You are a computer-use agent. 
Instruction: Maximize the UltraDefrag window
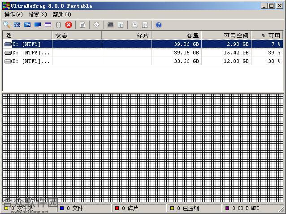click(271, 6)
